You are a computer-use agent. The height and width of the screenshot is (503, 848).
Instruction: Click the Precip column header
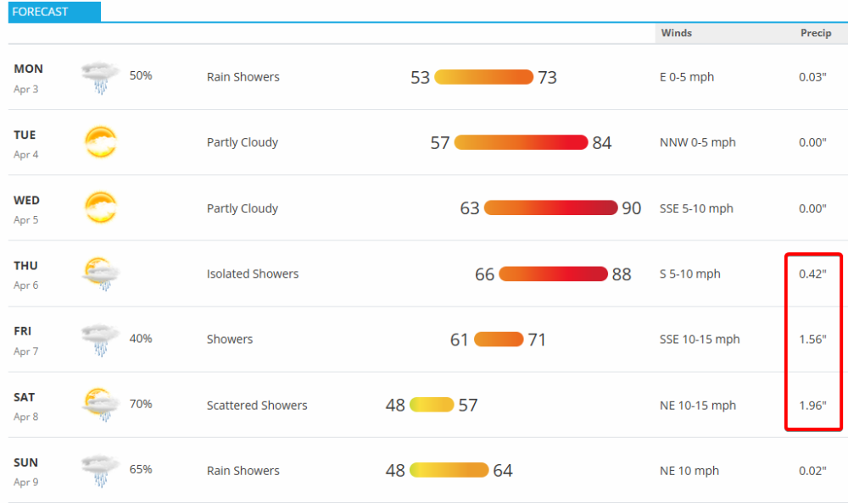[x=816, y=33]
